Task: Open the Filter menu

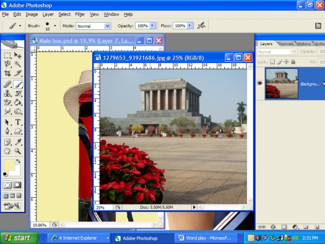Action: (80, 14)
